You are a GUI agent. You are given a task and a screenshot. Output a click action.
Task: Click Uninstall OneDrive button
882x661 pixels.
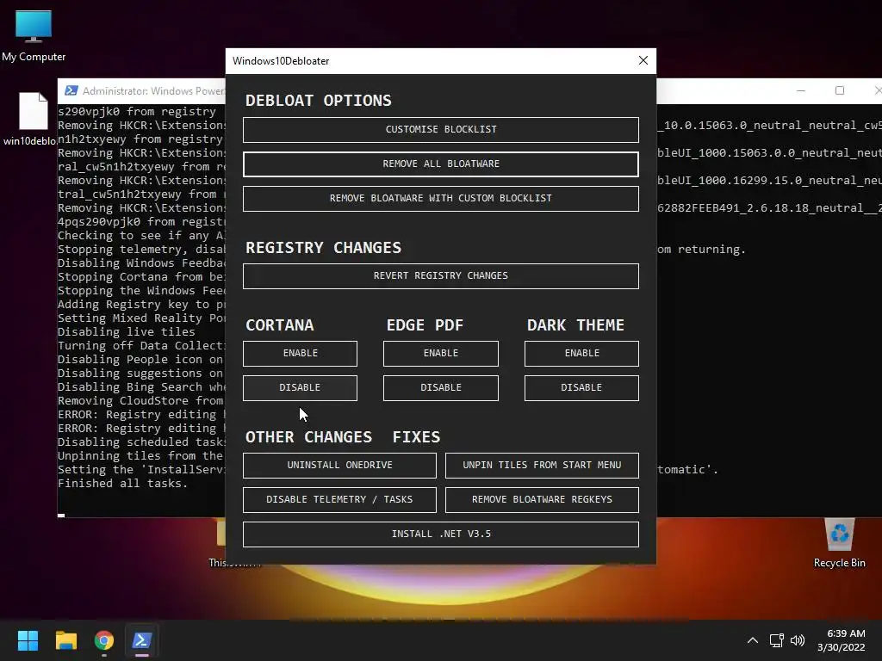coord(339,465)
